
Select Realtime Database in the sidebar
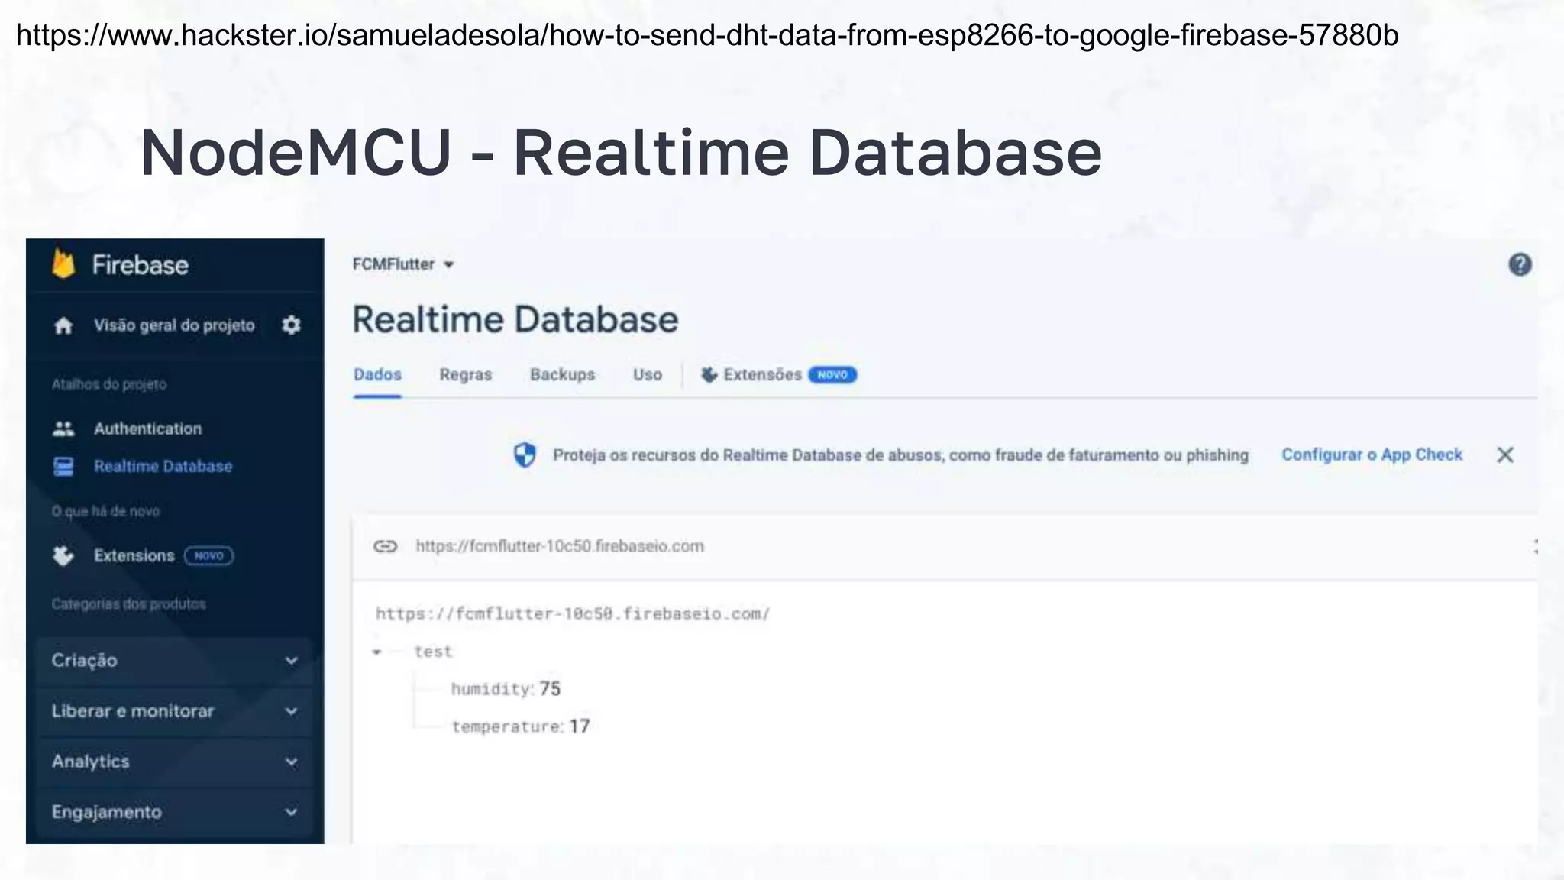tap(163, 466)
